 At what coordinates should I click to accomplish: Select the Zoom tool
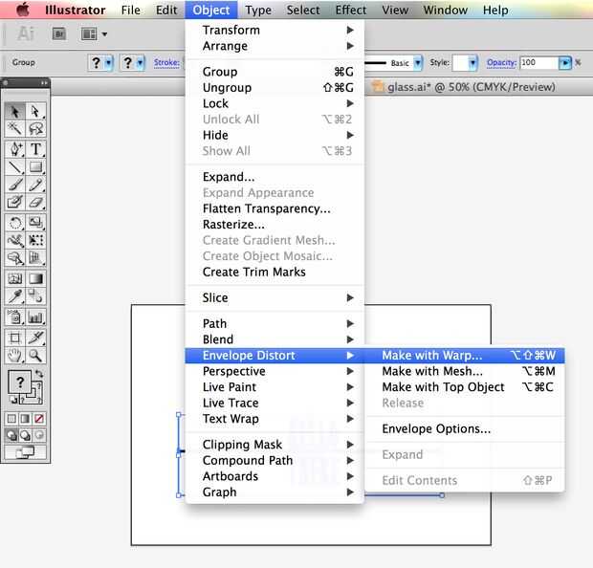pyautogui.click(x=35, y=356)
